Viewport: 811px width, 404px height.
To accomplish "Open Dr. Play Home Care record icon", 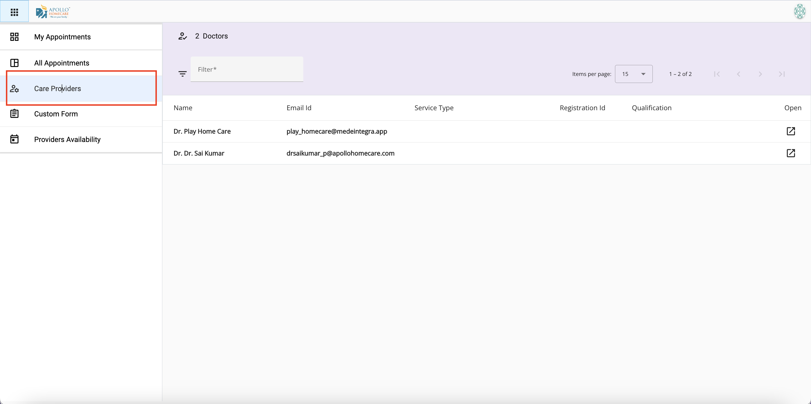I will coord(790,131).
